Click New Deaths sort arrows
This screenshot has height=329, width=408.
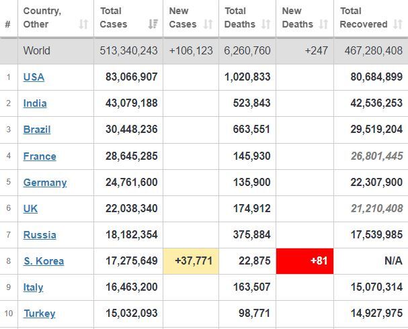(323, 24)
